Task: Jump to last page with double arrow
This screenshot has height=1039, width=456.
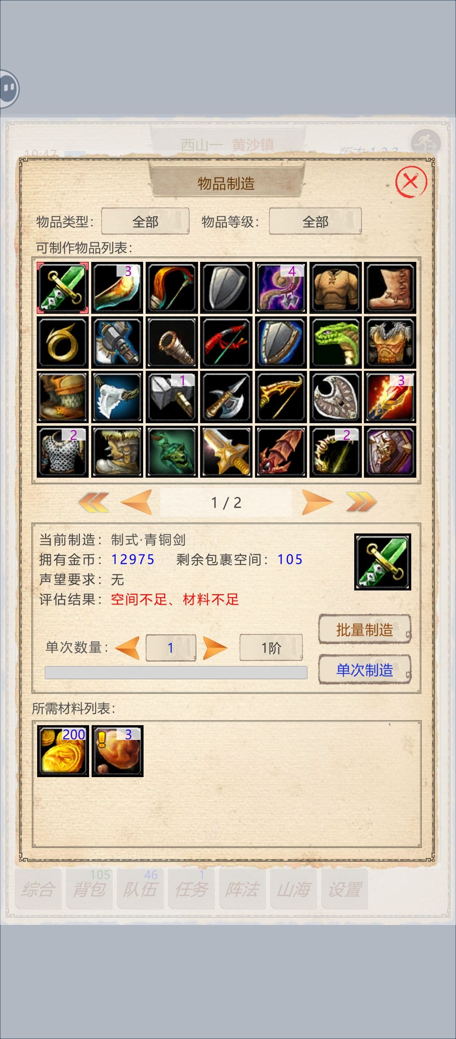Action: pyautogui.click(x=361, y=502)
